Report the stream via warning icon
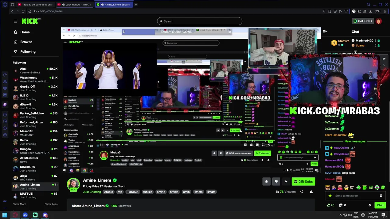 coord(311,192)
